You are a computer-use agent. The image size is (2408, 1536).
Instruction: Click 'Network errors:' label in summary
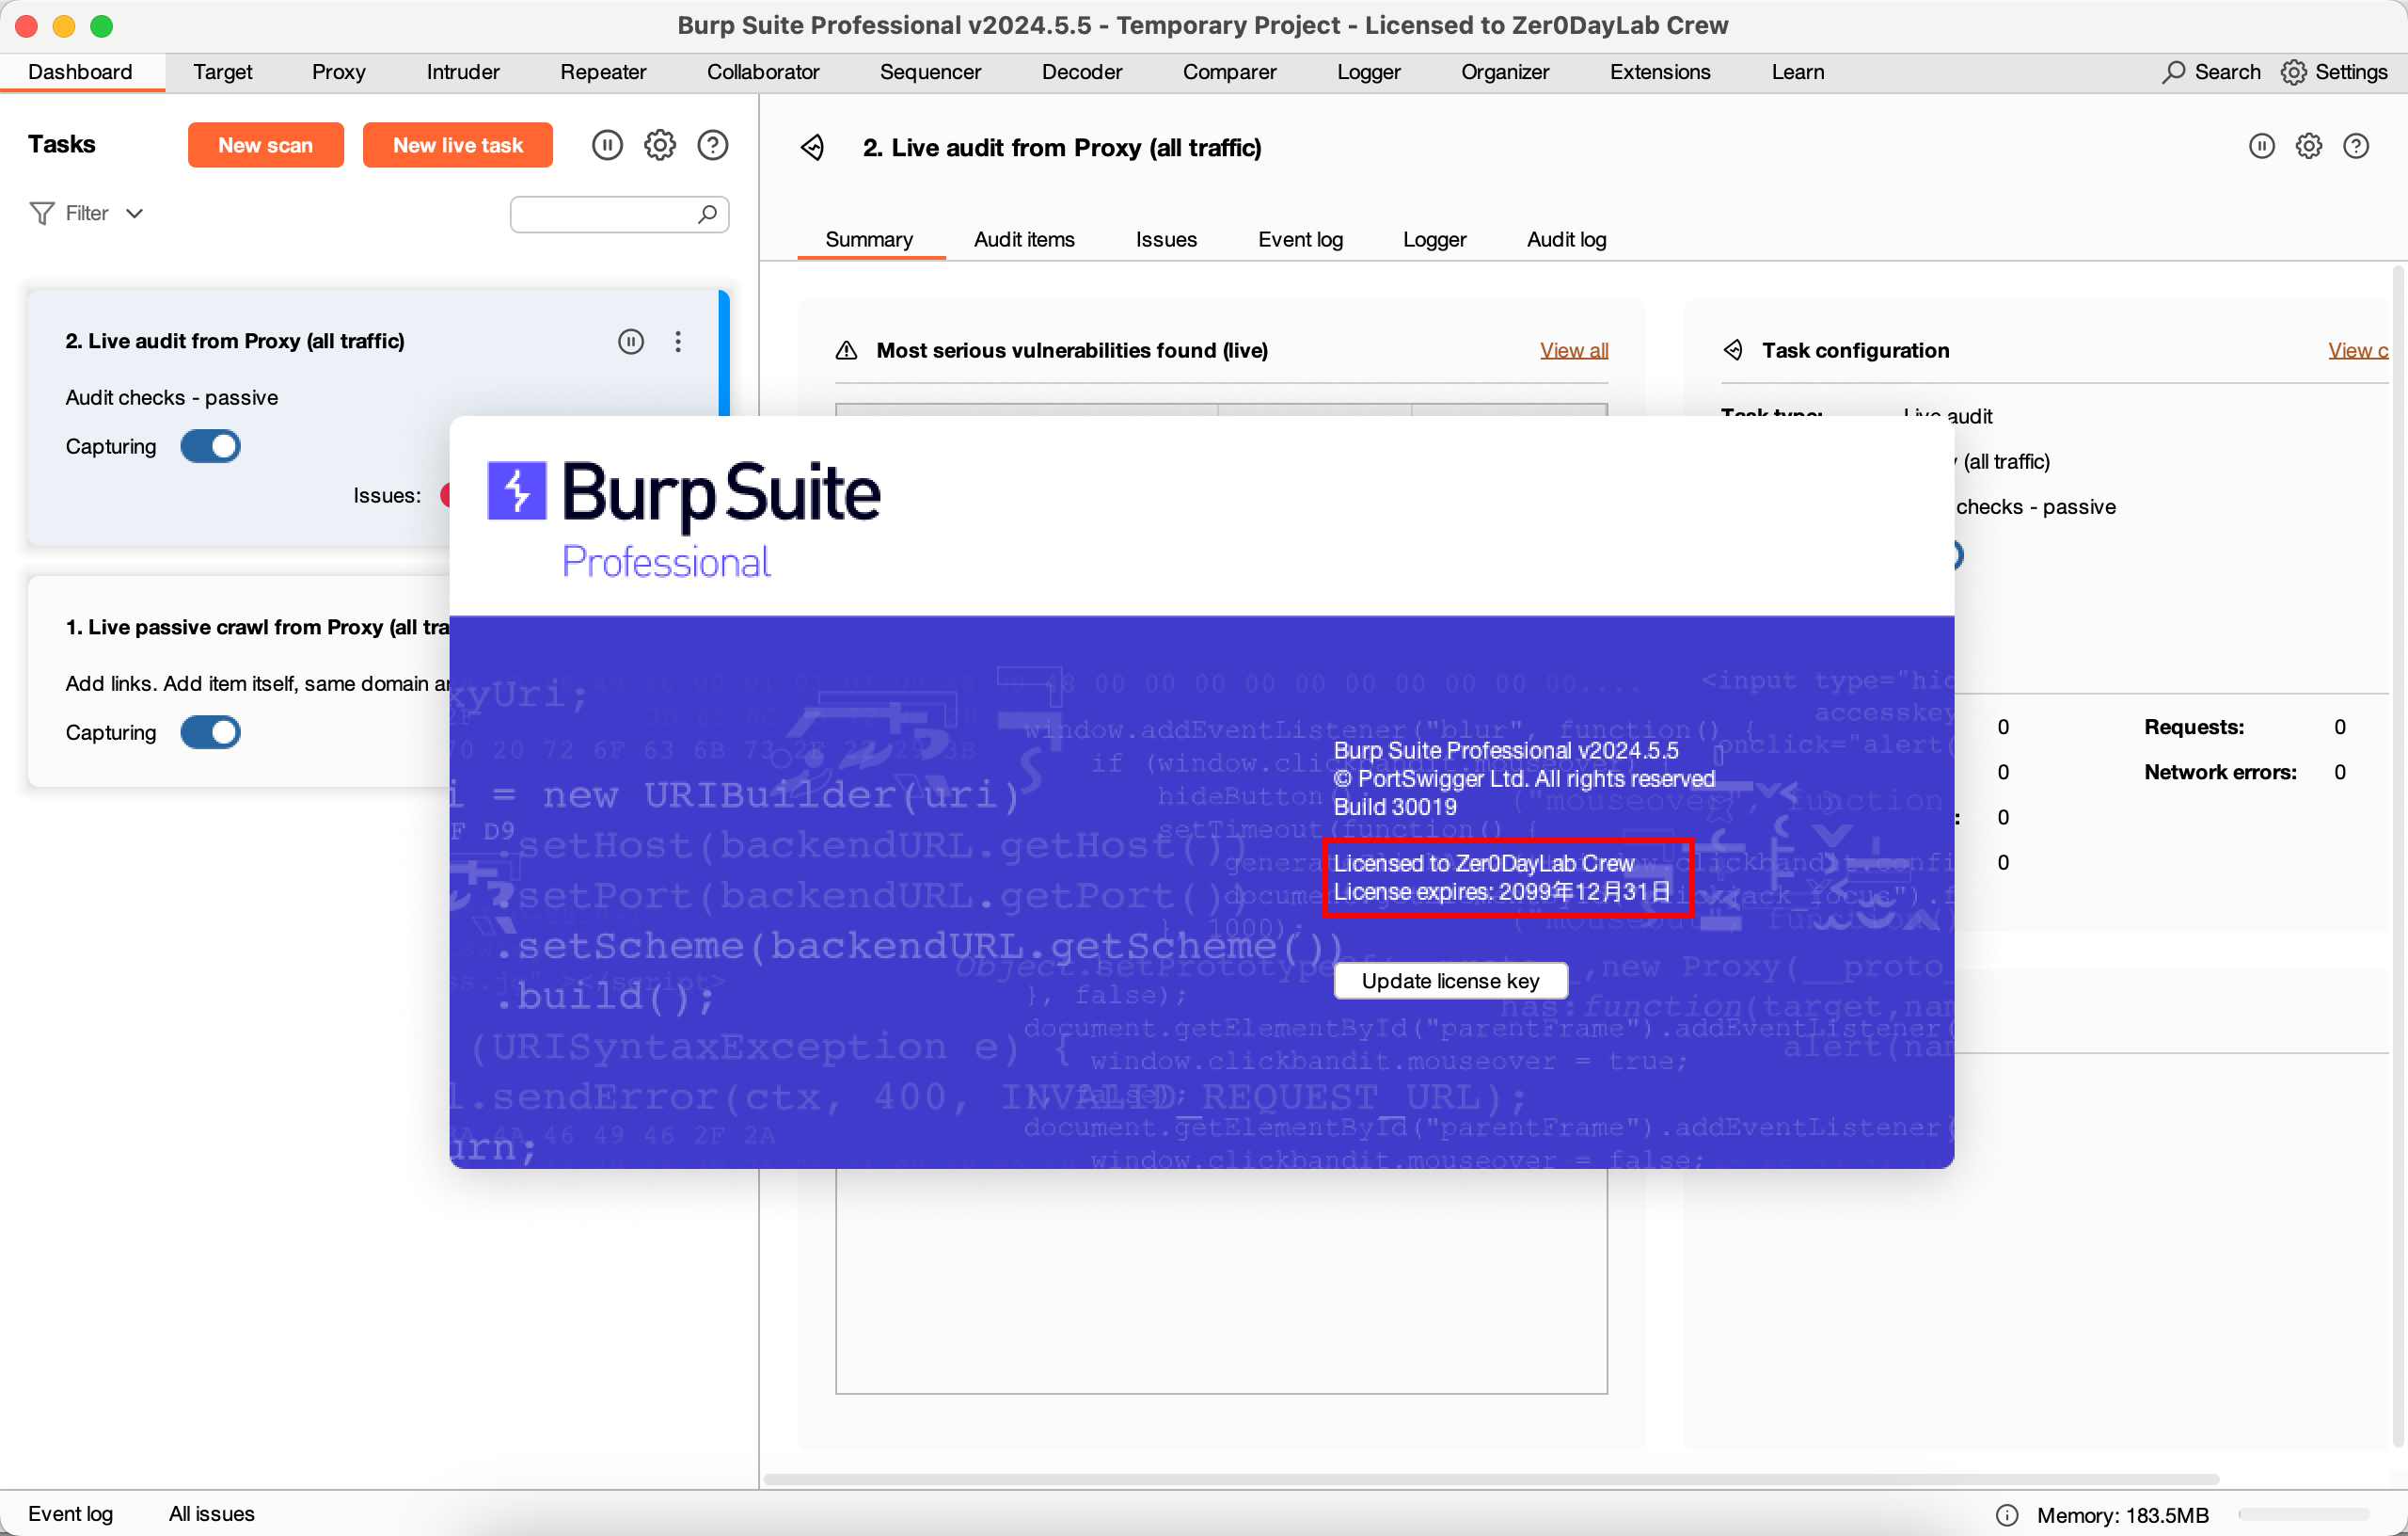[x=2219, y=772]
